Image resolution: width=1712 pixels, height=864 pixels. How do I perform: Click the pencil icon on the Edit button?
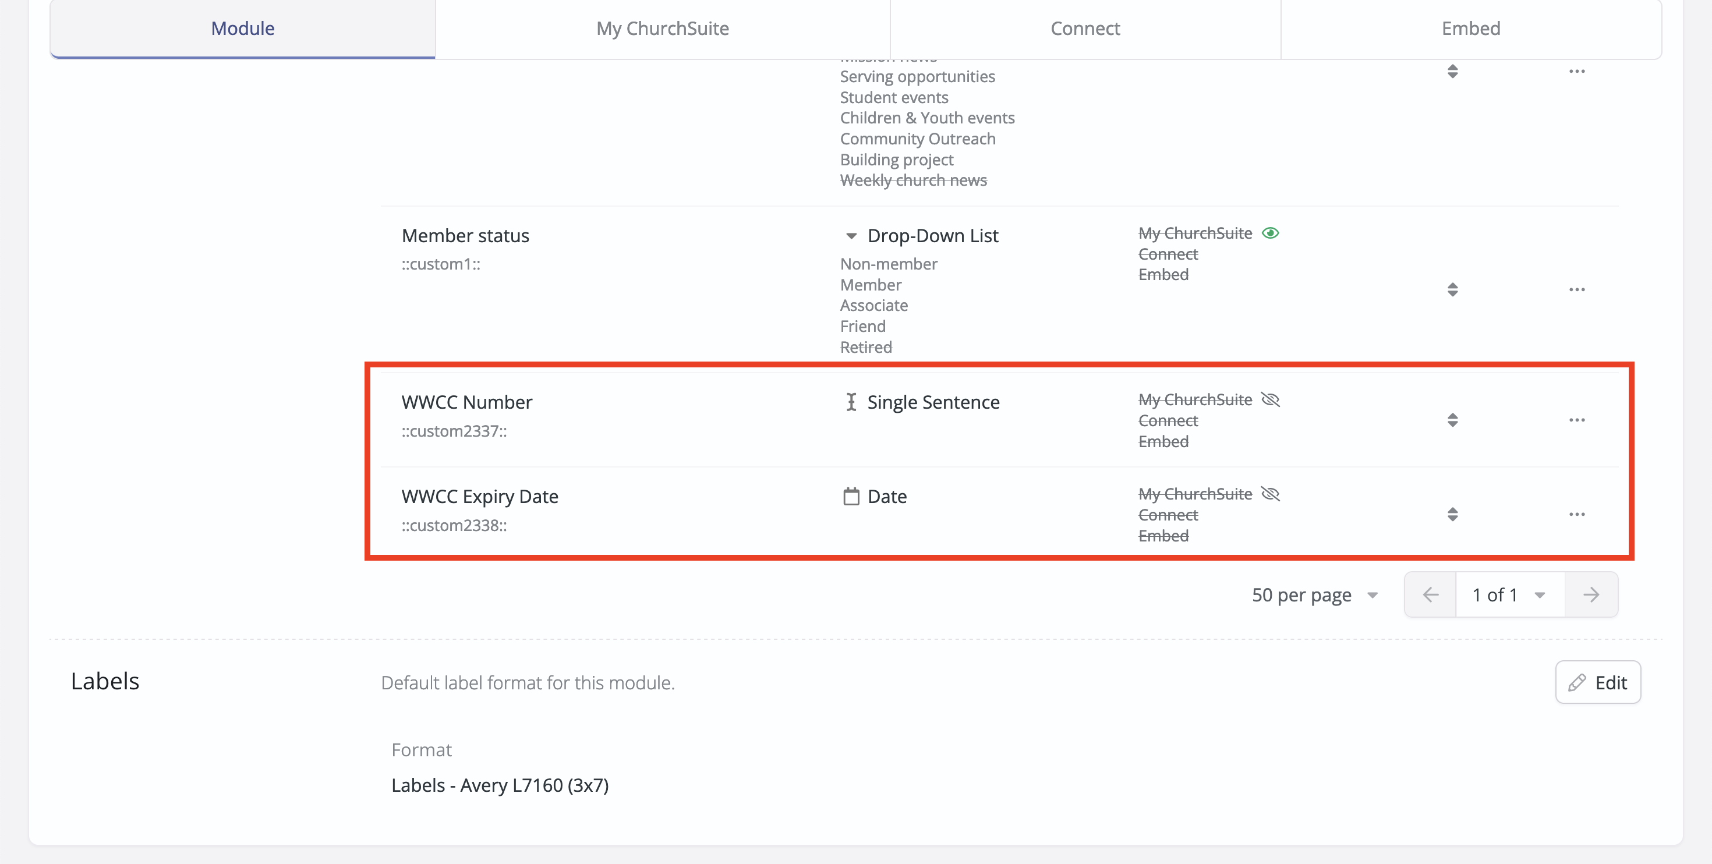(1577, 682)
